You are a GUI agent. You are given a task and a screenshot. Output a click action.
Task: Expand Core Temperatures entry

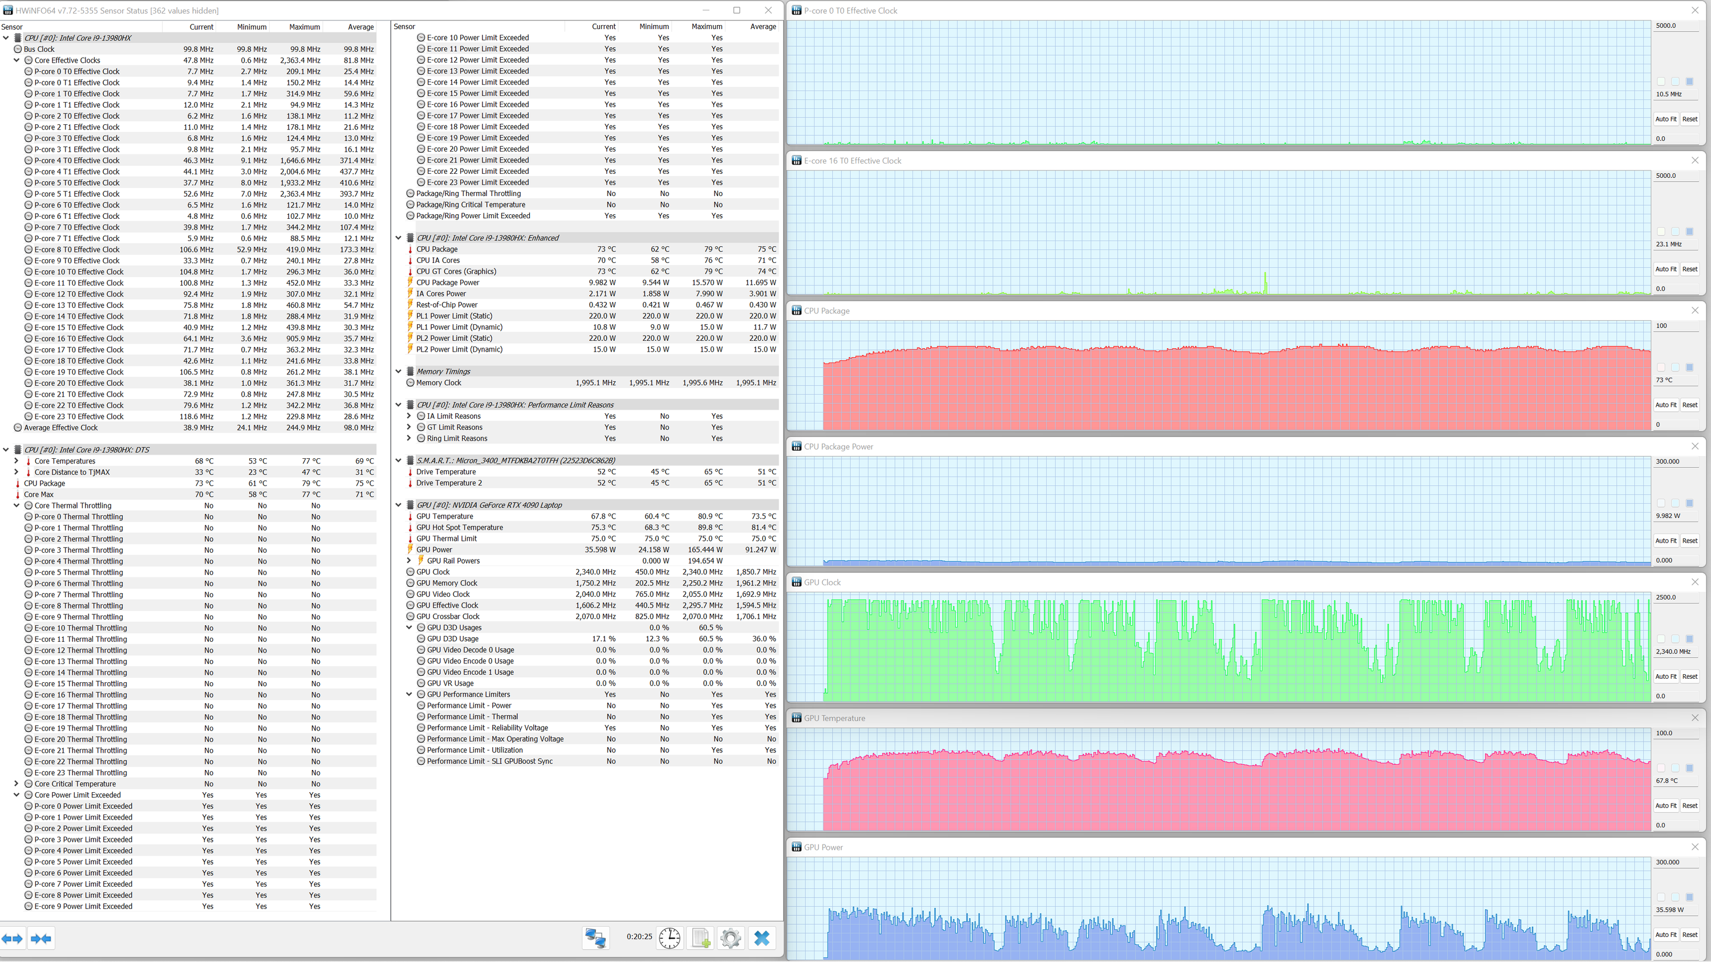(x=17, y=460)
